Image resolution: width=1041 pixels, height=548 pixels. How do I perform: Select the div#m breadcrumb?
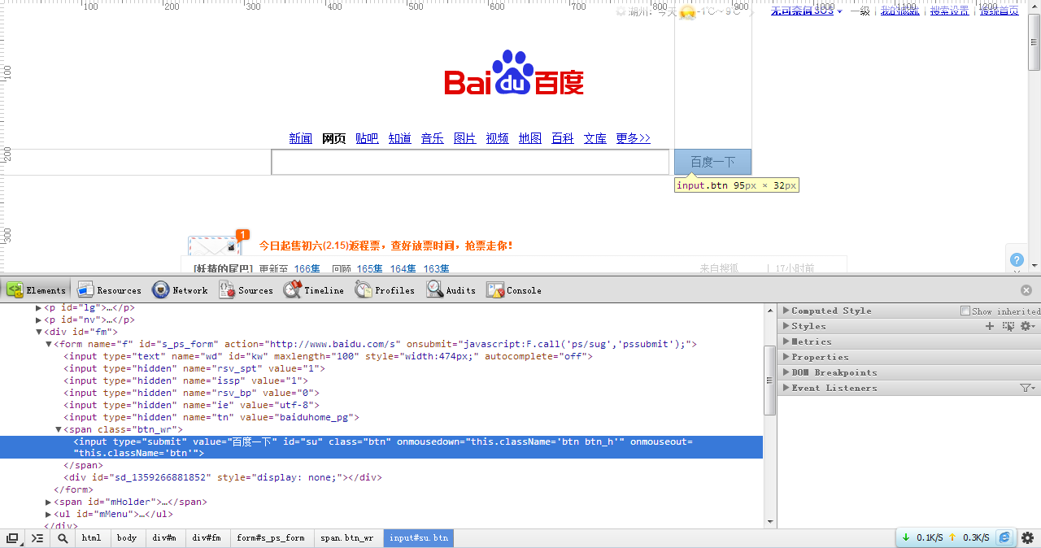[164, 538]
